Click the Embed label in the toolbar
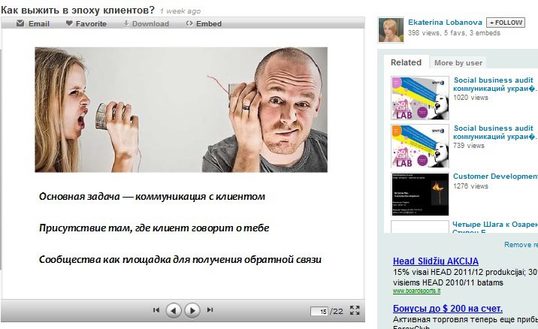Image resolution: width=538 pixels, height=329 pixels. point(209,24)
